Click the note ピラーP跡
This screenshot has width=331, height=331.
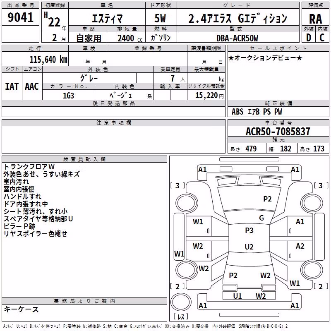point(19,226)
